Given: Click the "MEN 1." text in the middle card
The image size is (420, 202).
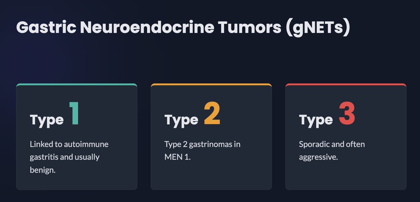Looking at the screenshot, I should pos(178,157).
